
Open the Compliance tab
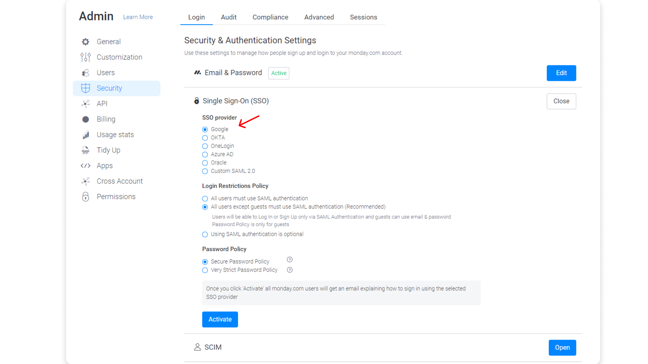click(x=270, y=17)
